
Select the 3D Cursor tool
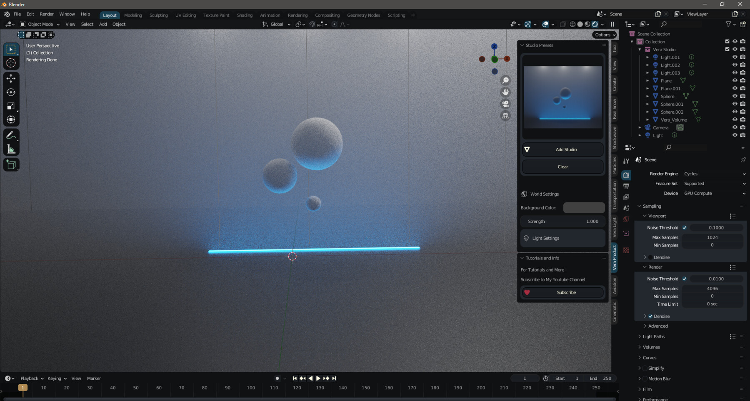point(11,63)
